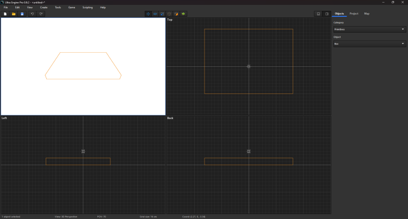This screenshot has height=219, width=408.
Task: Toggle the side panel visibility button
Action: (x=326, y=14)
